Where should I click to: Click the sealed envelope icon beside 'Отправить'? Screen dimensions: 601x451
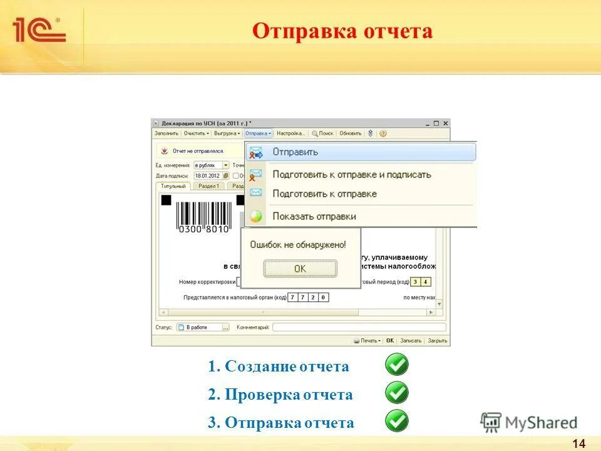(x=255, y=152)
